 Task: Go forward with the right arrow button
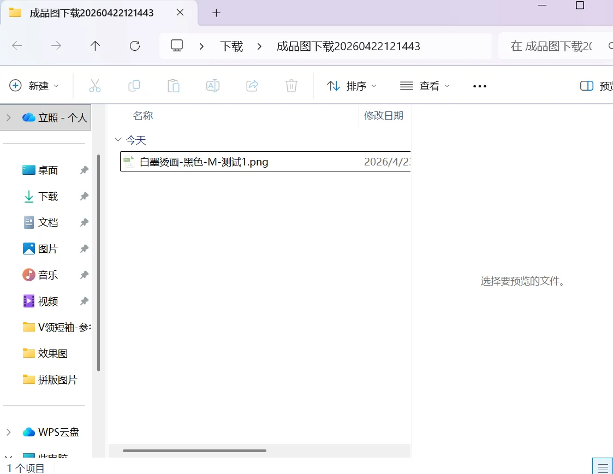[56, 46]
